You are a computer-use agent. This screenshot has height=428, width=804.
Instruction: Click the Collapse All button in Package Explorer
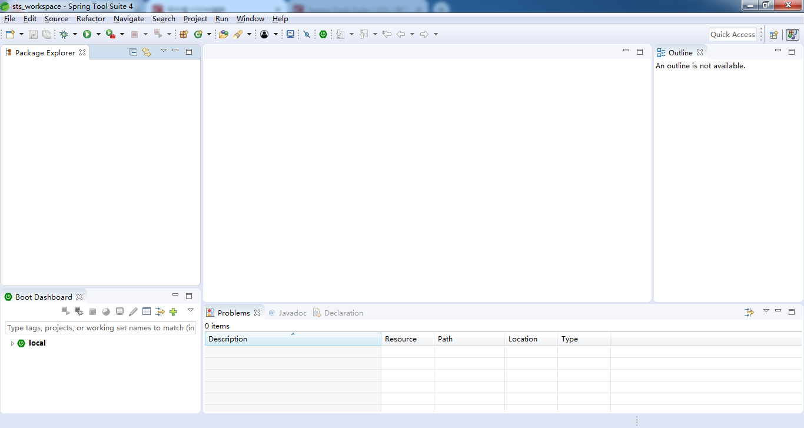(x=133, y=52)
